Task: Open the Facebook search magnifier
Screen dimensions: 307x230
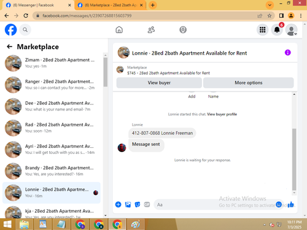Action: 25,30
